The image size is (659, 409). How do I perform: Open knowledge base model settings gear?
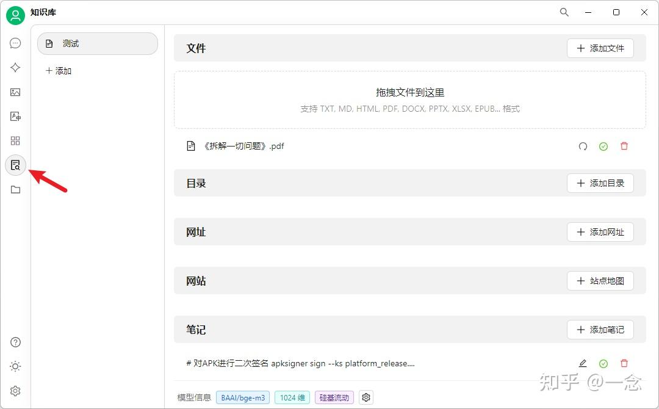click(366, 397)
